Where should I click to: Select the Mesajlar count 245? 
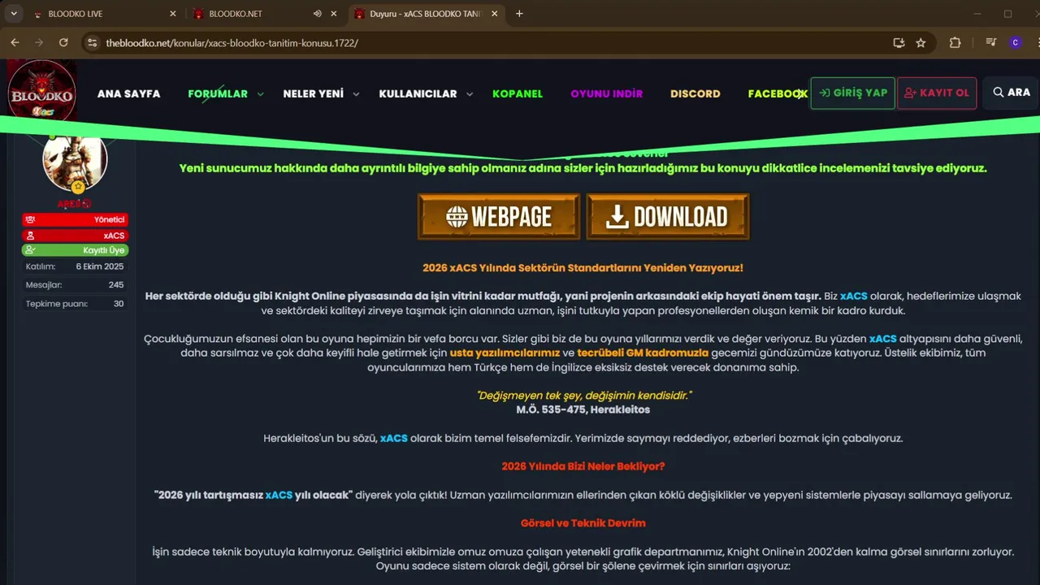[115, 285]
